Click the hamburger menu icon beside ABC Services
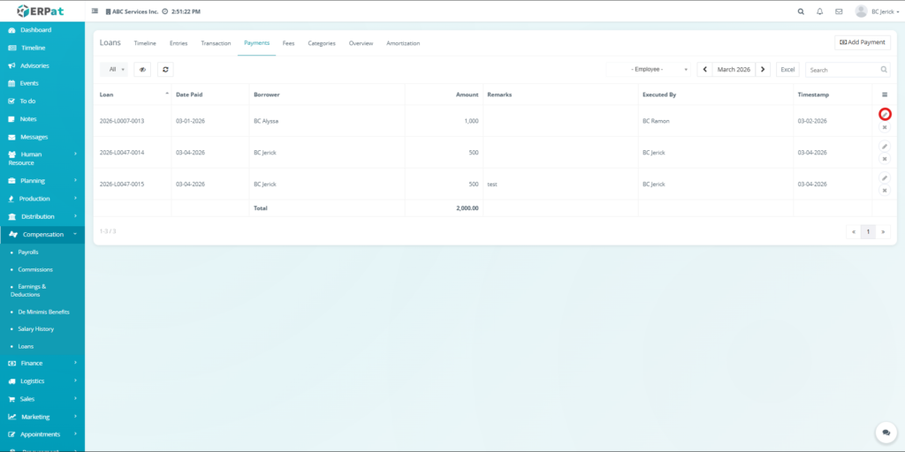This screenshot has height=452, width=905. pos(95,11)
